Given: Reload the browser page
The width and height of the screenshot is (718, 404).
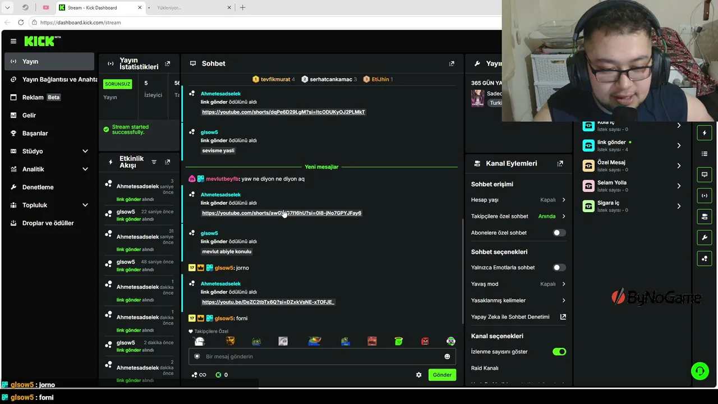Looking at the screenshot, I should pyautogui.click(x=21, y=22).
